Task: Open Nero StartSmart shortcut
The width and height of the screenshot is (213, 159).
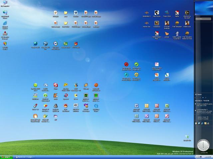Action: (x=66, y=108)
